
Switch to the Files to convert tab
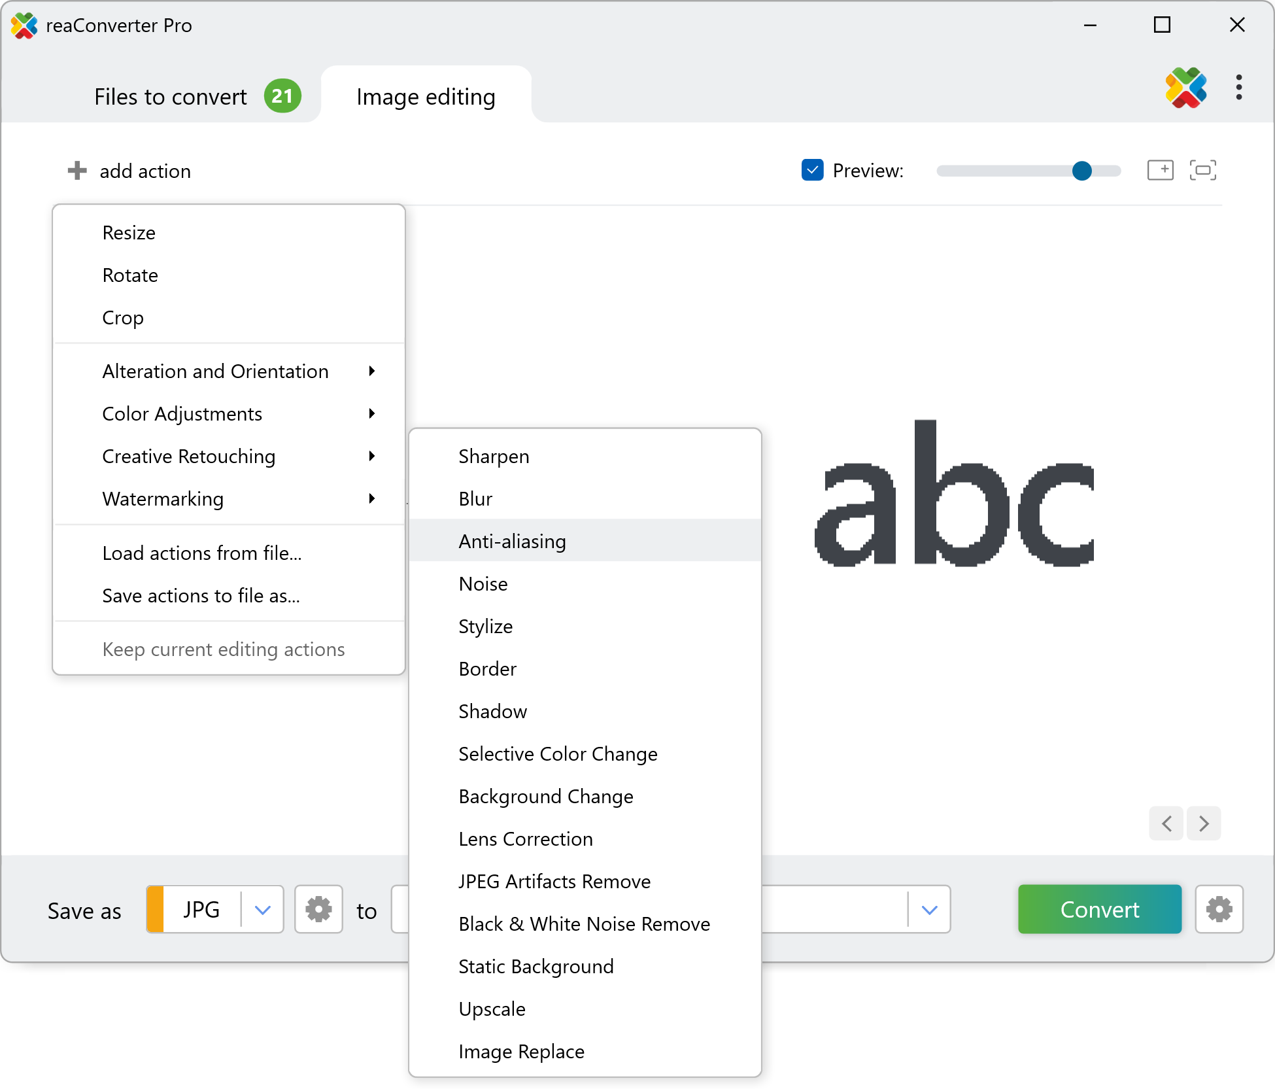tap(171, 97)
